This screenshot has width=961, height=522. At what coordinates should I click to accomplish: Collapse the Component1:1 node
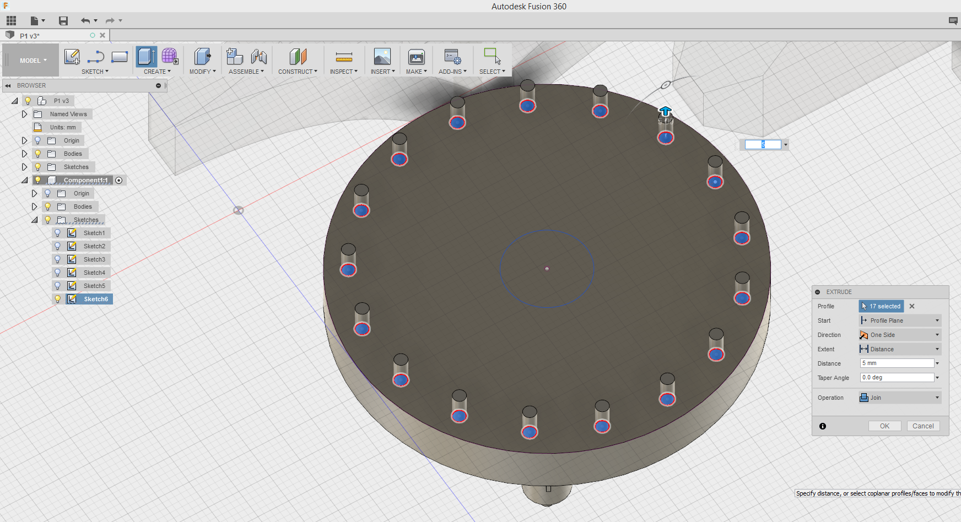(24, 180)
